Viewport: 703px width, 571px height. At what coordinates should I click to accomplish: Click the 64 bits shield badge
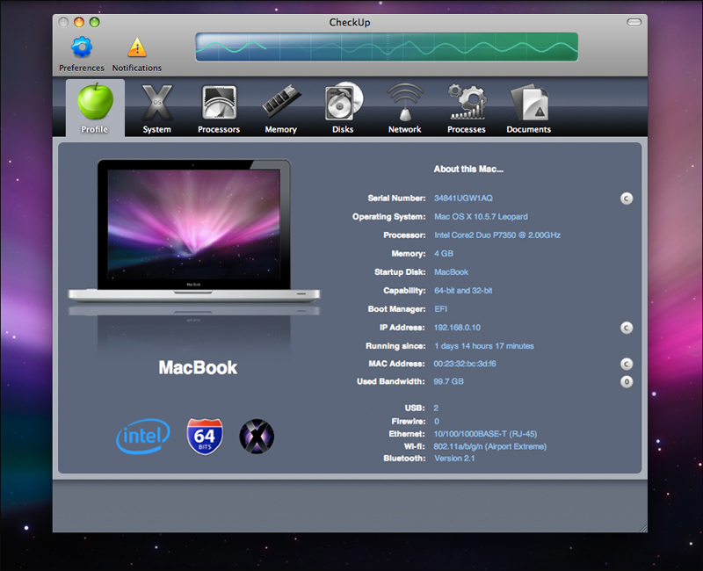click(x=205, y=436)
